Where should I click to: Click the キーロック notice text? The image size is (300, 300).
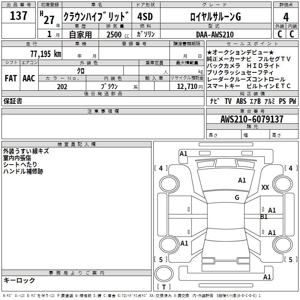pos(19,280)
